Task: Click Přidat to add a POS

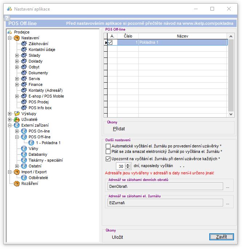Action: point(118,129)
